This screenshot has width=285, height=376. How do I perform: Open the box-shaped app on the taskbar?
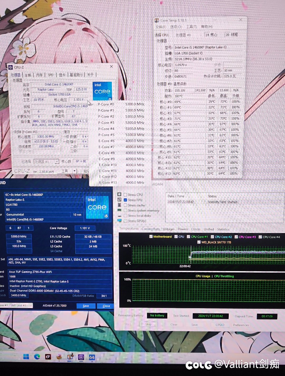(59, 357)
